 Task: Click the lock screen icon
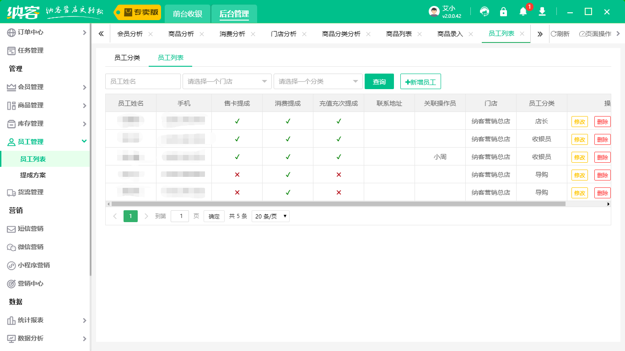coord(504,12)
